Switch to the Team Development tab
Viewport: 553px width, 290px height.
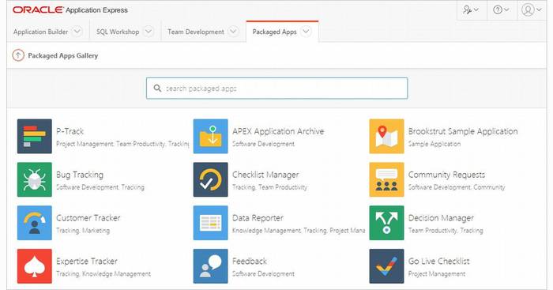(196, 32)
